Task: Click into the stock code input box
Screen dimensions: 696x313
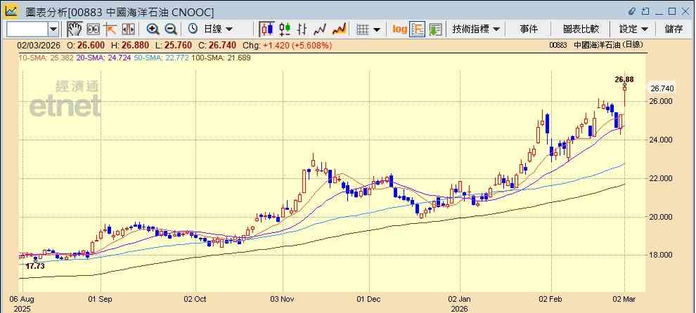Action: pos(27,29)
